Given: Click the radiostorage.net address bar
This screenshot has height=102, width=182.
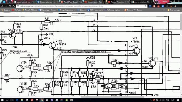Looking at the screenshot, I should [x=81, y=6].
